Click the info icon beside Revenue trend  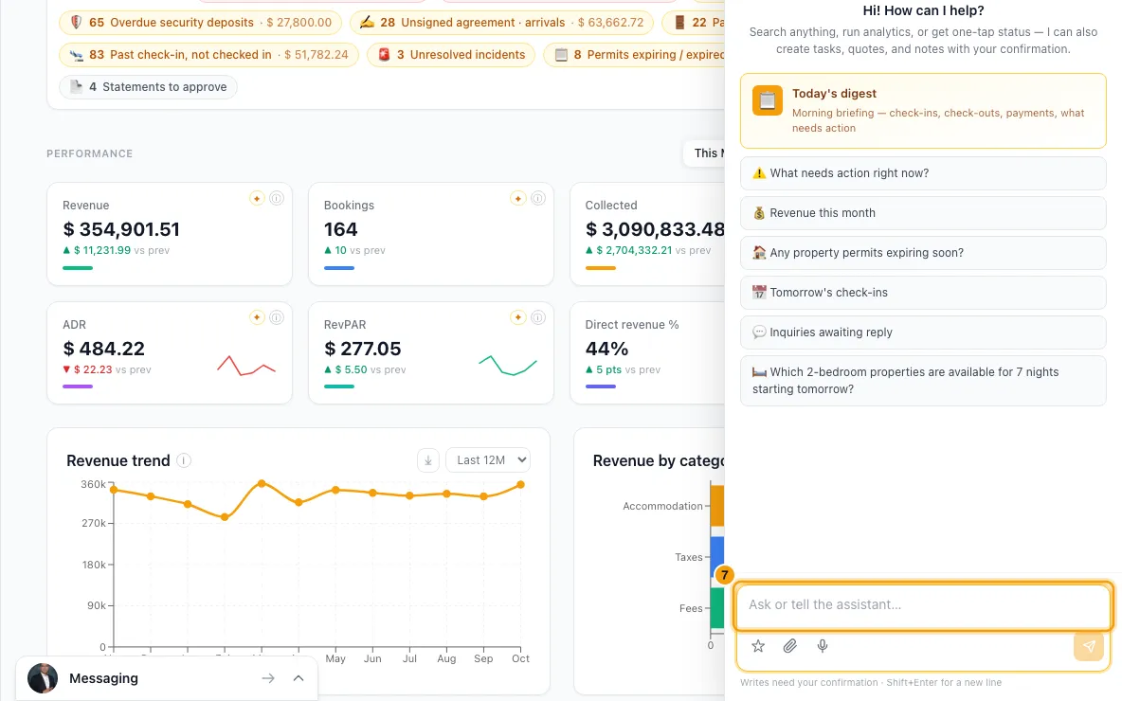(184, 460)
